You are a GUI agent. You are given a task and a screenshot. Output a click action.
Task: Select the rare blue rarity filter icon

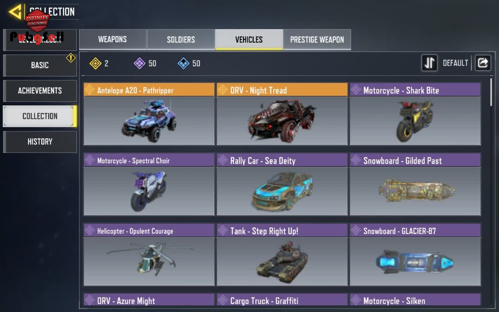(184, 63)
